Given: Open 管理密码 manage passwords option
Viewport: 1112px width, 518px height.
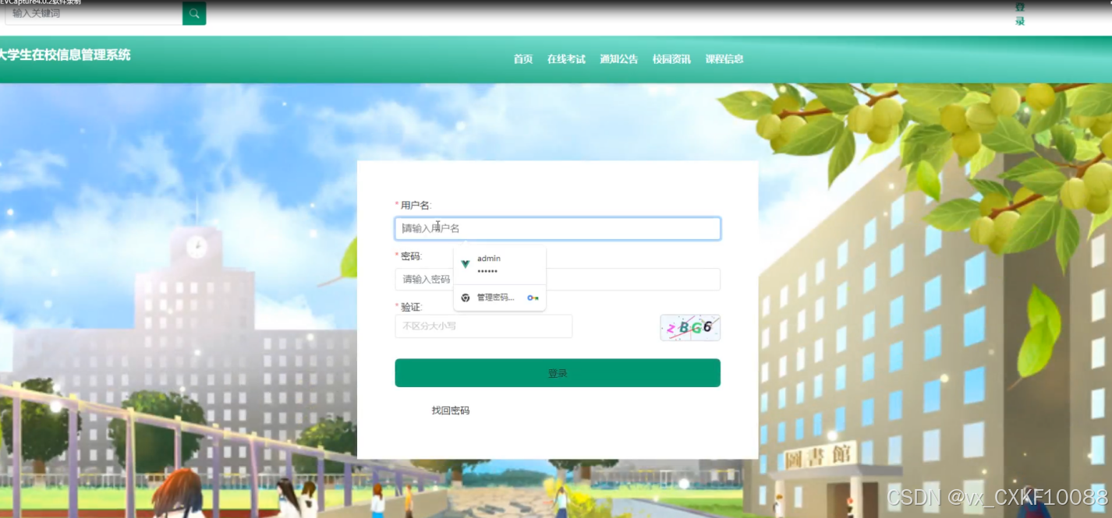Looking at the screenshot, I should tap(500, 298).
